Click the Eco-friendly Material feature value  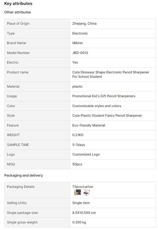click(89, 125)
